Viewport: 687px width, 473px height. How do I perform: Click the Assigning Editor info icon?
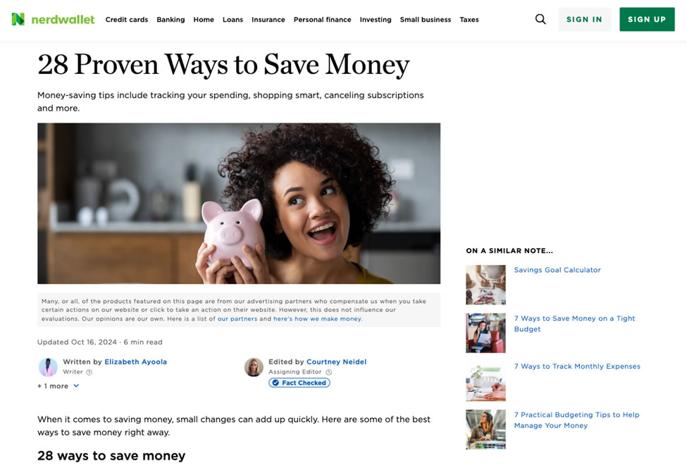pos(329,372)
